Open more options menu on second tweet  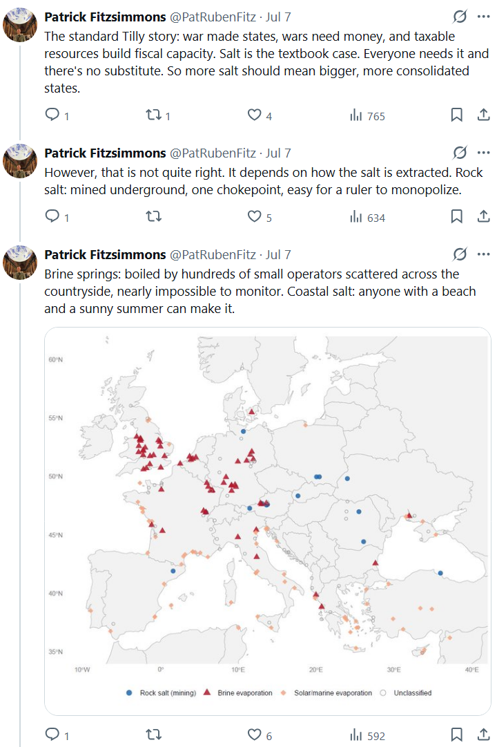pyautogui.click(x=484, y=153)
